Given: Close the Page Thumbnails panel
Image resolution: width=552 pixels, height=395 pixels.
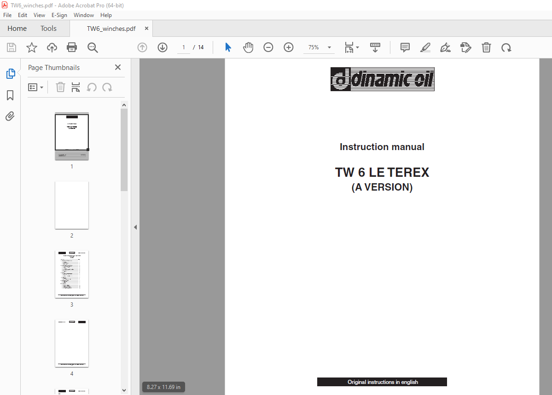Looking at the screenshot, I should tap(118, 68).
